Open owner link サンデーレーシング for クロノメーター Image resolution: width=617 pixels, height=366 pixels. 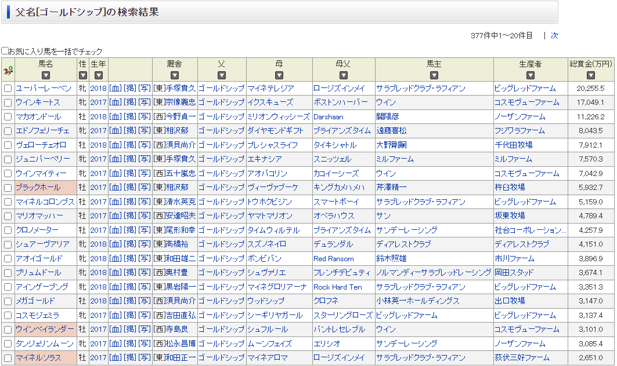click(x=406, y=230)
